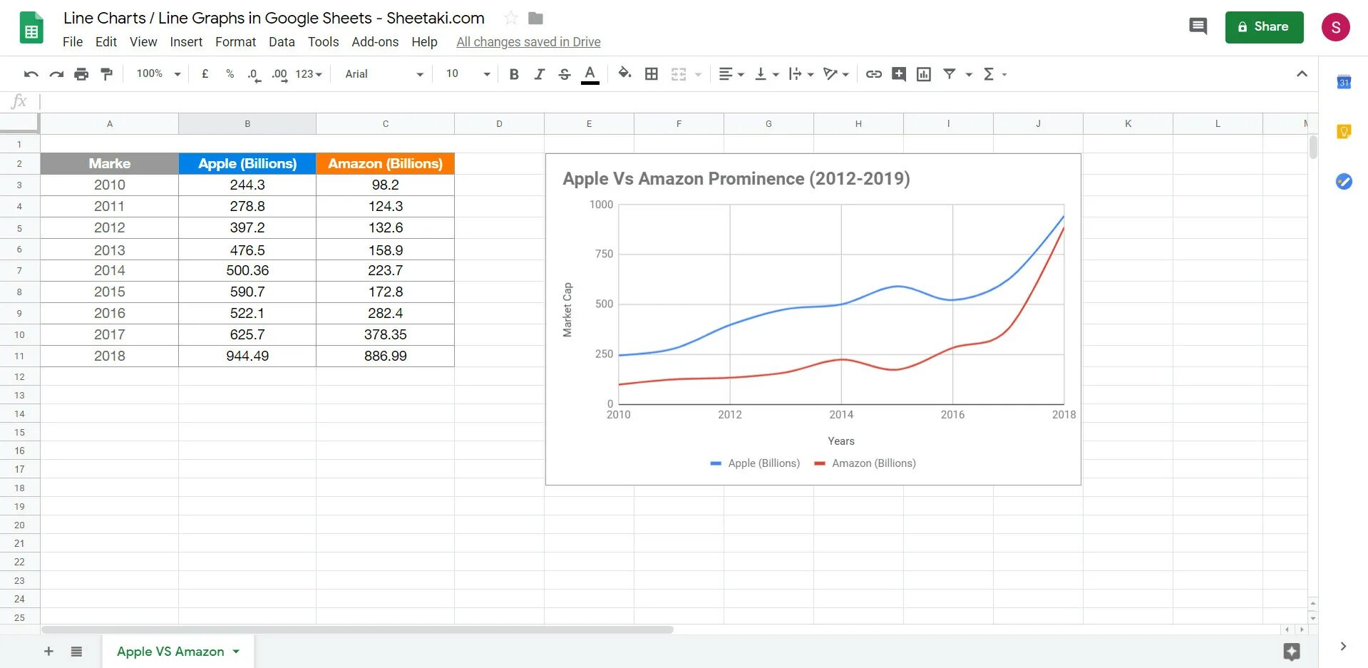The image size is (1368, 668).
Task: Select column B header
Action: (x=247, y=124)
